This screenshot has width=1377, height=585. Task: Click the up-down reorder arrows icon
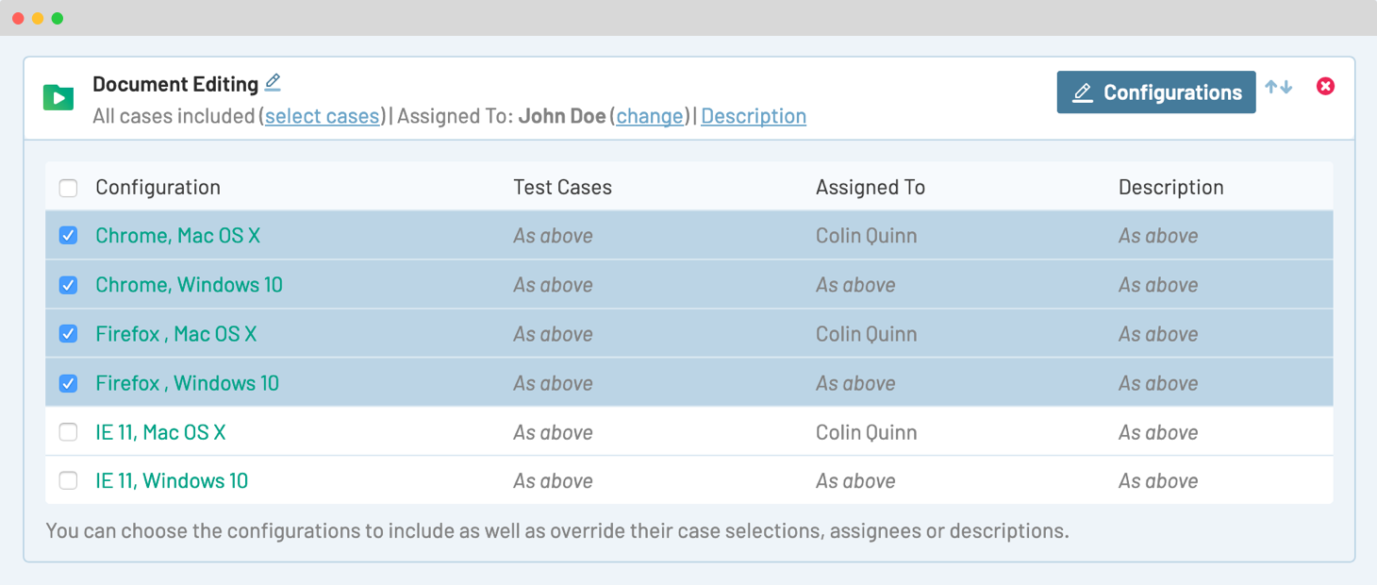click(x=1279, y=87)
